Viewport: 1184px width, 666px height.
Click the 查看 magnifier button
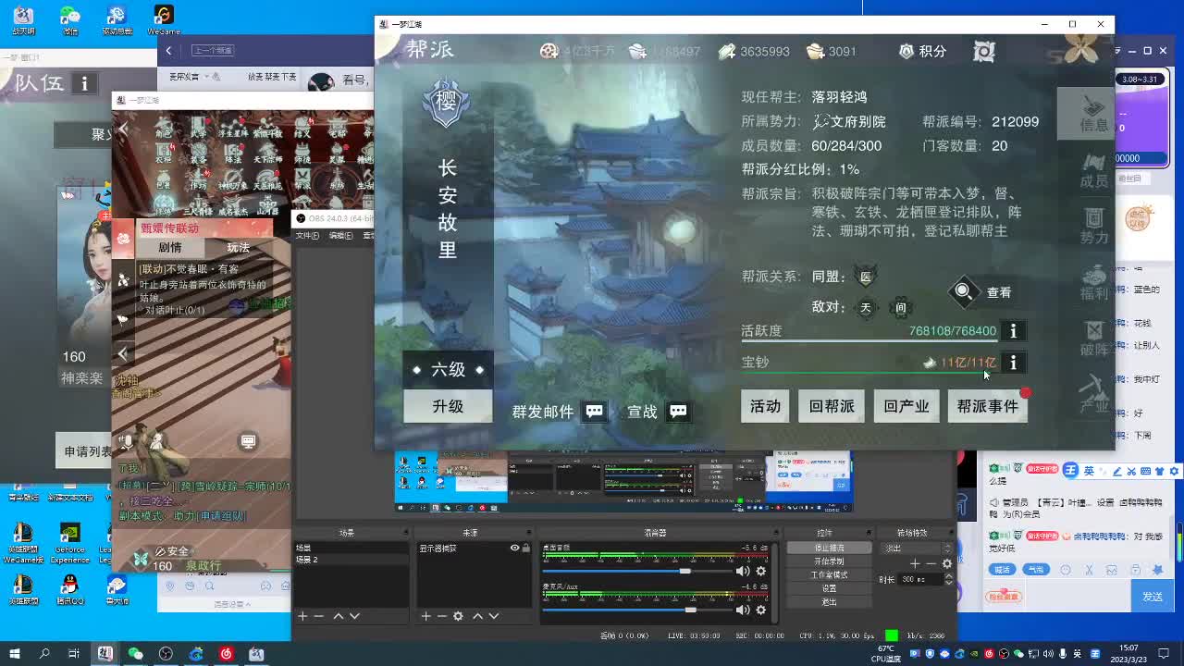click(x=963, y=292)
